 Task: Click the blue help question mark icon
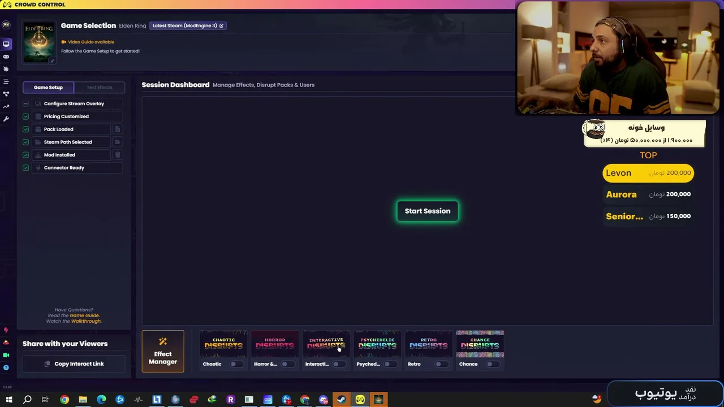pos(6,367)
